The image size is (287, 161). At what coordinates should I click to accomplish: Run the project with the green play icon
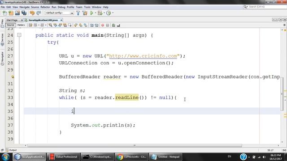coord(91,13)
